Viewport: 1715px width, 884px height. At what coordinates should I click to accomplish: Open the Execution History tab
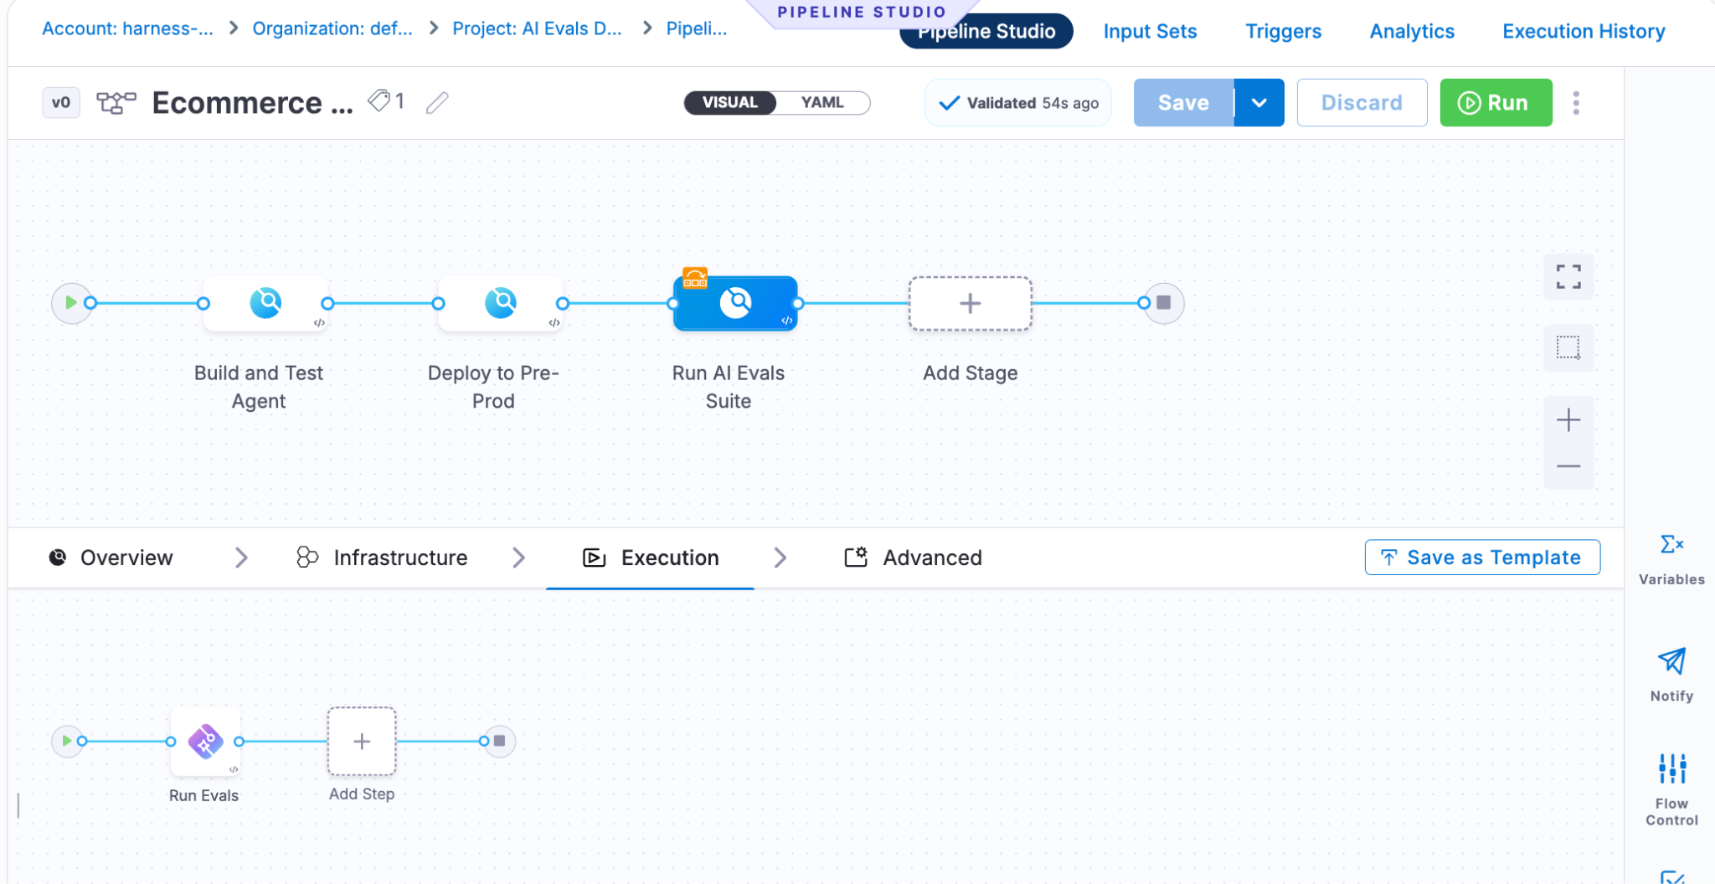tap(1584, 31)
